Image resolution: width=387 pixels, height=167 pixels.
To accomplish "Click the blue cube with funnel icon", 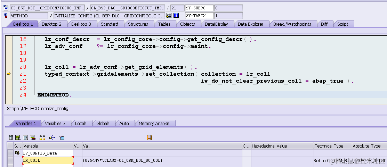I will pos(62,138).
